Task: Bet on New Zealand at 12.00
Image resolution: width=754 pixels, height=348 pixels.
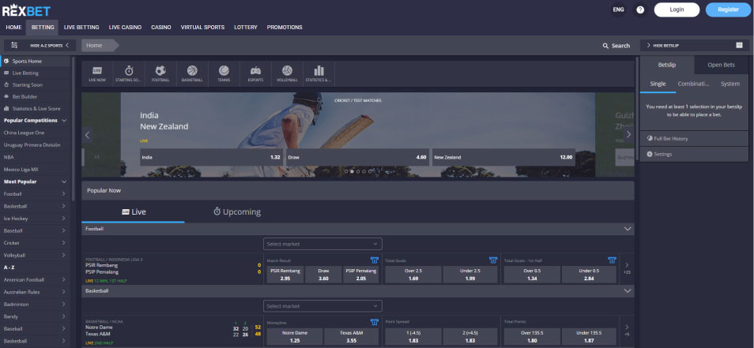Action: point(503,157)
